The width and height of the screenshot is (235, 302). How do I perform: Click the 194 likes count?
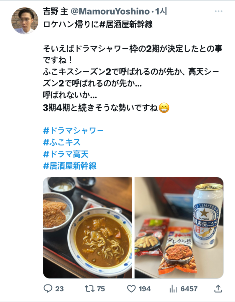pos(145,289)
